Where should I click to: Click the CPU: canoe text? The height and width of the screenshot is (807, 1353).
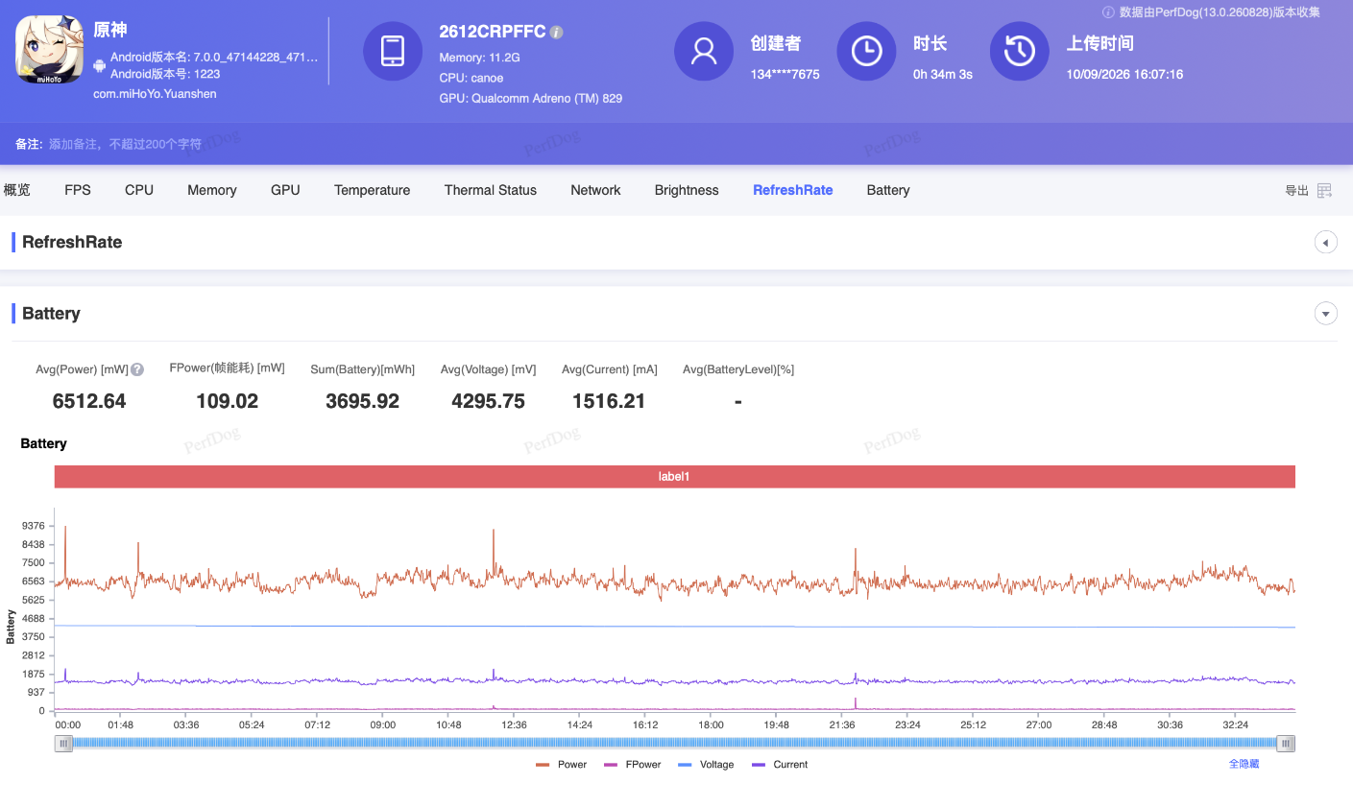click(x=471, y=78)
